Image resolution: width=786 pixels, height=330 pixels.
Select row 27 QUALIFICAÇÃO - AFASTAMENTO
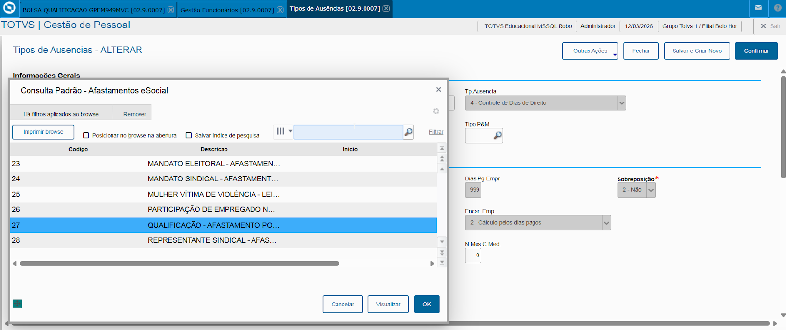pyautogui.click(x=224, y=225)
